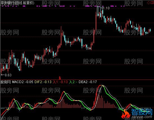Click the red diamond icon at chart corner
The width and height of the screenshot is (154, 120).
(148, 3)
